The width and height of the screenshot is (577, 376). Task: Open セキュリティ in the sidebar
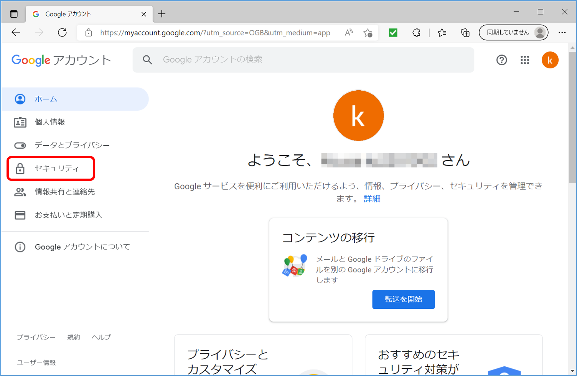coord(51,169)
